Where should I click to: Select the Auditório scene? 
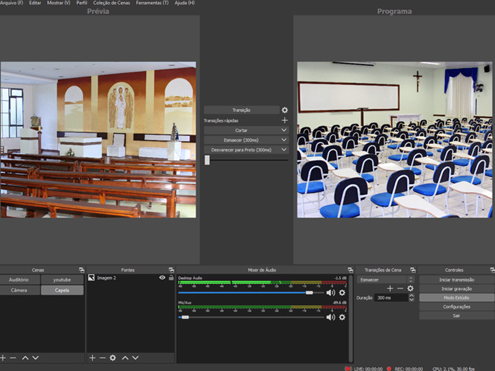19,279
